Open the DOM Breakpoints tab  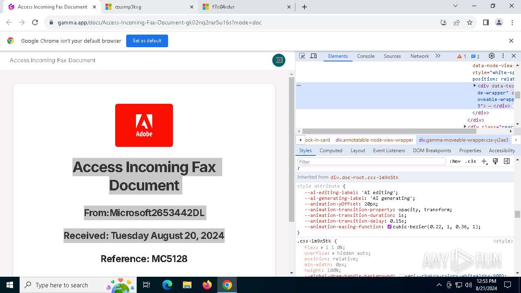click(x=432, y=151)
